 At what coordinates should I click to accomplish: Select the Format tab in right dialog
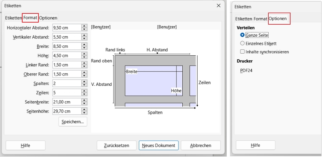tap(260, 19)
